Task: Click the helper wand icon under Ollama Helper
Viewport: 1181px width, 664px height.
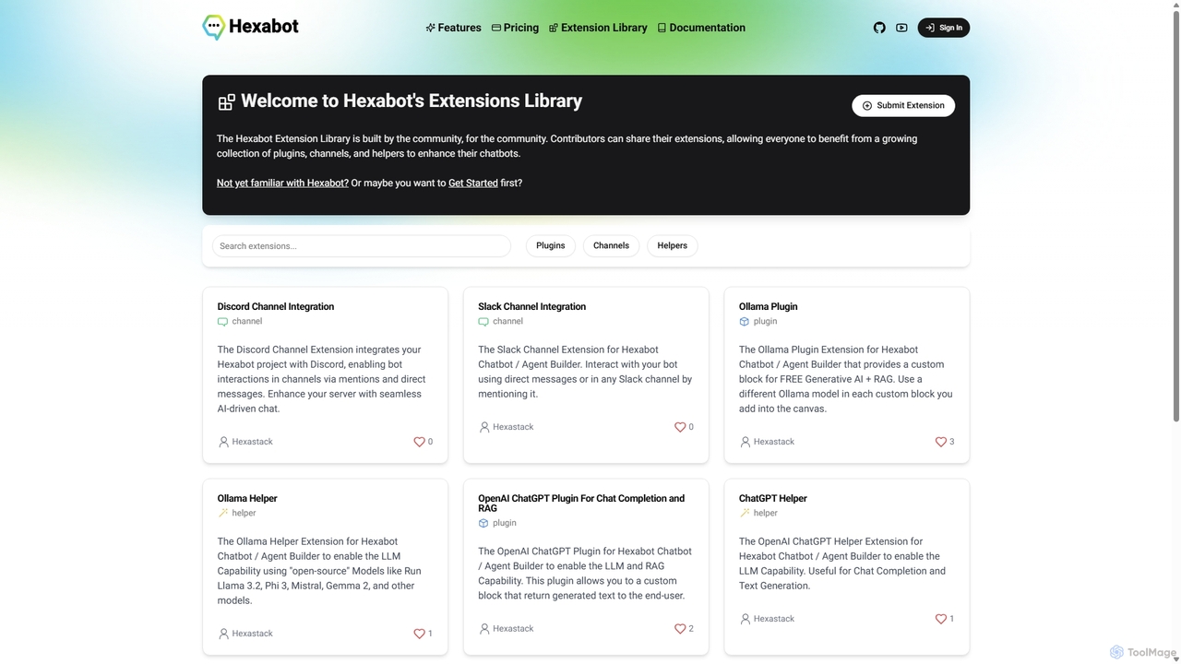Action: click(222, 514)
